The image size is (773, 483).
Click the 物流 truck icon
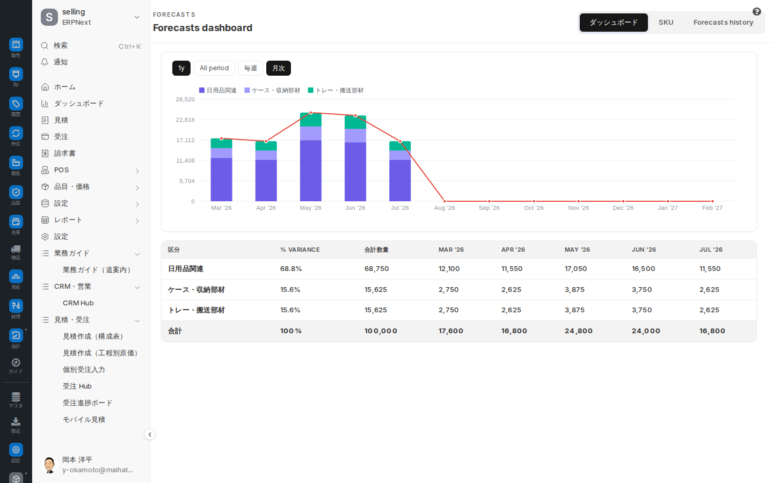pos(16,249)
